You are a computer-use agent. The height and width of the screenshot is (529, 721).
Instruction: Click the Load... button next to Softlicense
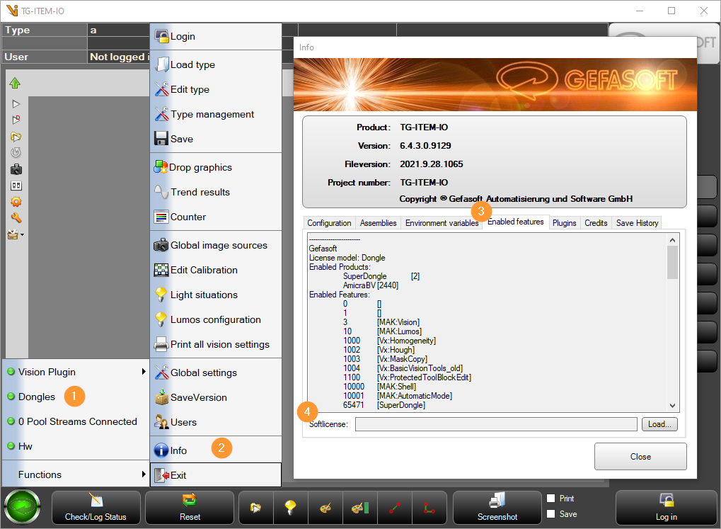coord(659,424)
